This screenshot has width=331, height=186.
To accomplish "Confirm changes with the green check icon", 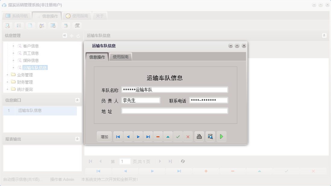I will [178, 136].
